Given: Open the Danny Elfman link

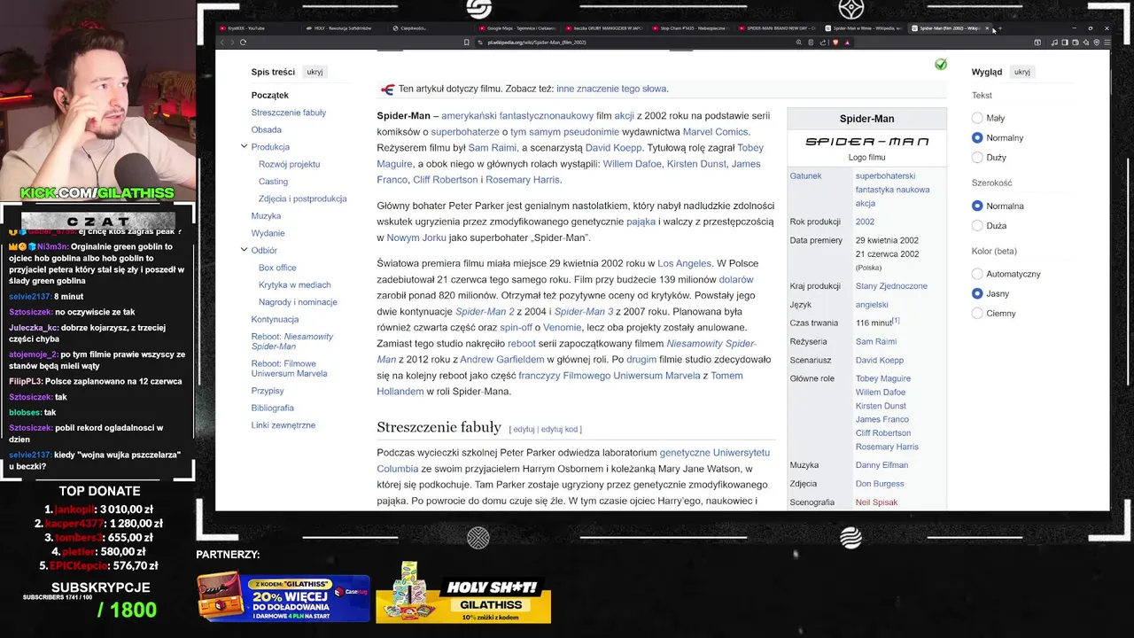Looking at the screenshot, I should [x=882, y=464].
